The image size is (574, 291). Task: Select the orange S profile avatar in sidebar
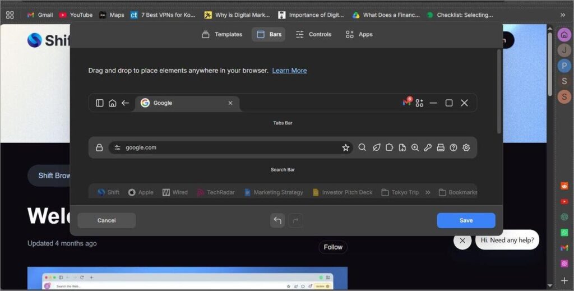tap(564, 96)
